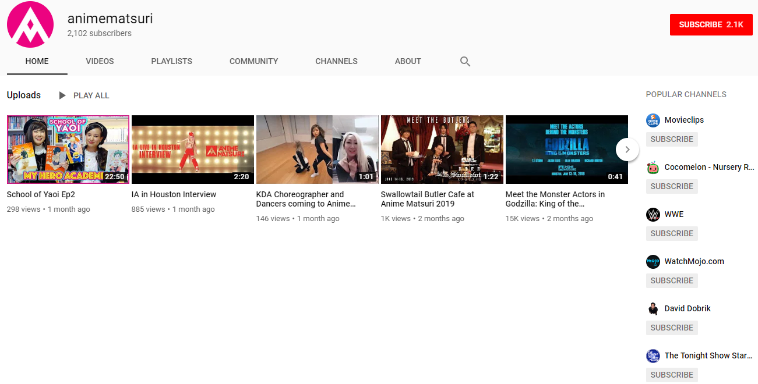Open the channel search magnifier icon
Screen dimensions: 758x384
tap(465, 61)
